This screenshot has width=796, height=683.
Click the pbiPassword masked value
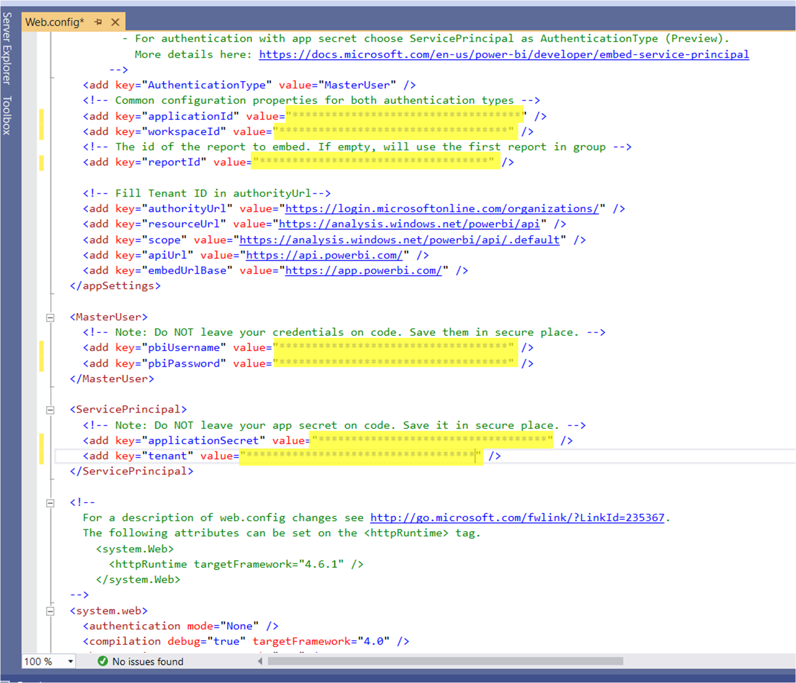(396, 363)
